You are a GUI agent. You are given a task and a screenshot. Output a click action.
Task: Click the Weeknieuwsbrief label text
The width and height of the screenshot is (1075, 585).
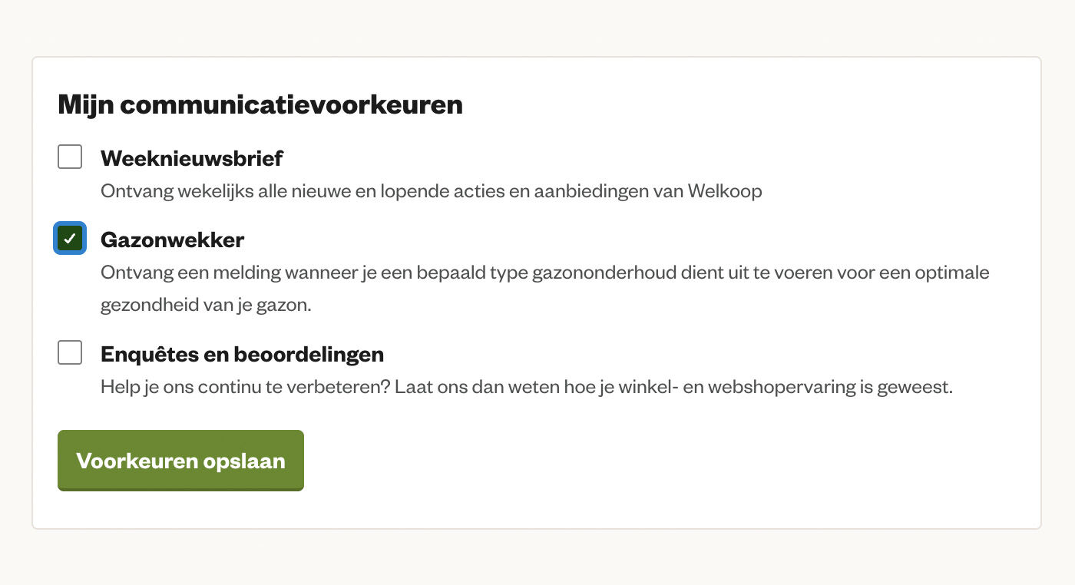[x=191, y=159]
